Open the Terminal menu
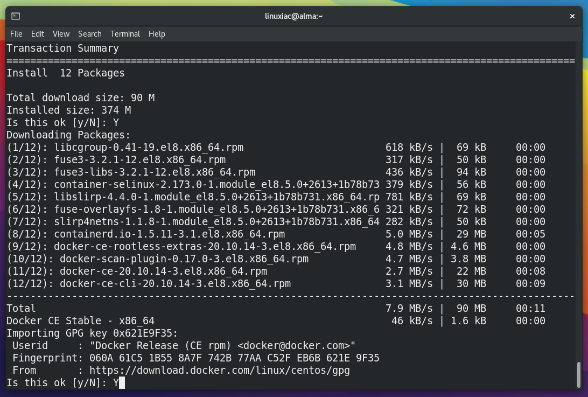Viewport: 588px width, 397px height. [x=125, y=34]
